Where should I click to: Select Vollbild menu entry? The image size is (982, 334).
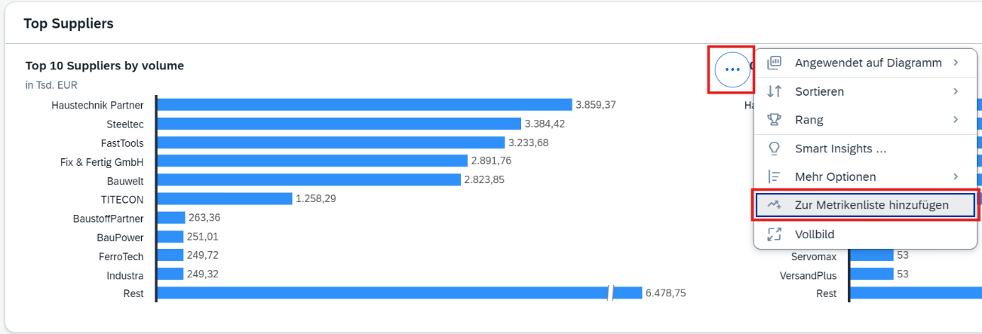pyautogui.click(x=814, y=234)
